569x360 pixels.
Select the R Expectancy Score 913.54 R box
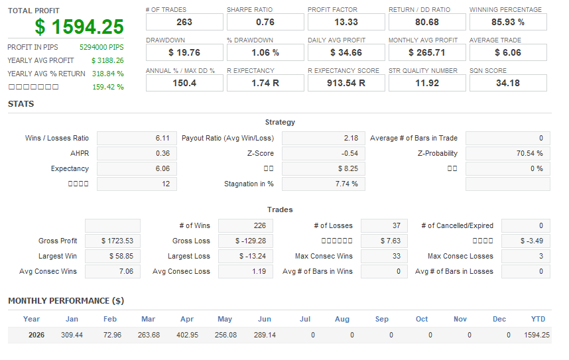[346, 83]
